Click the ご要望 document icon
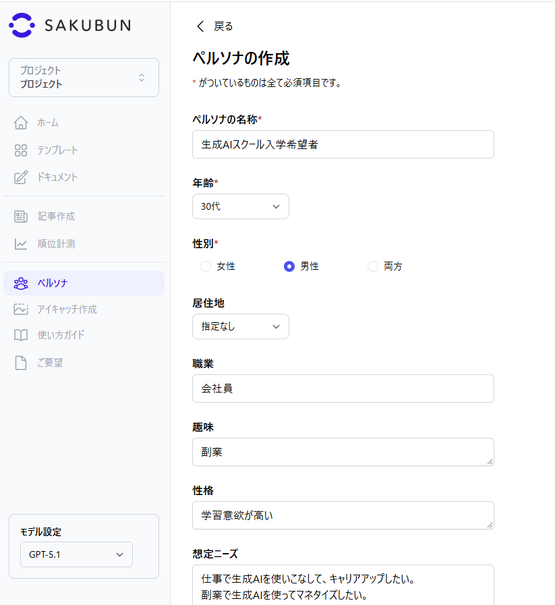This screenshot has height=605, width=555. (x=21, y=363)
